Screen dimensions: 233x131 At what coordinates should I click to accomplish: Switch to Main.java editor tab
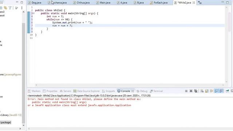click(x=103, y=3)
